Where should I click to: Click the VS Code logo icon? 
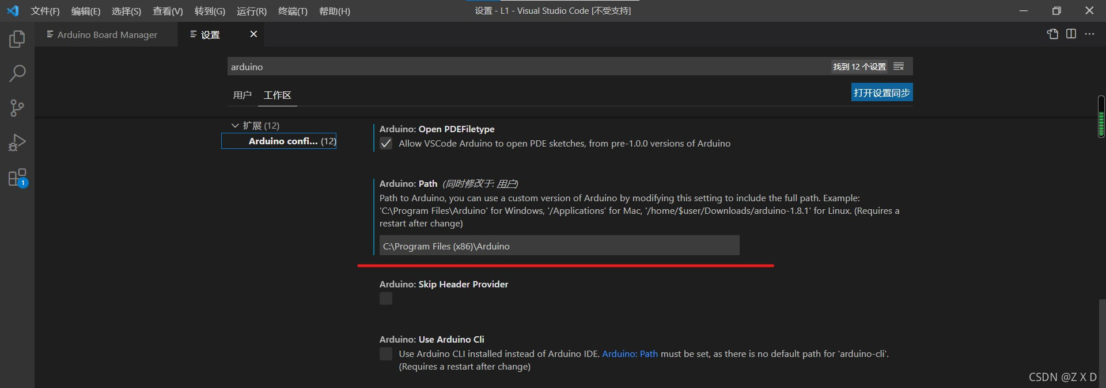point(13,11)
